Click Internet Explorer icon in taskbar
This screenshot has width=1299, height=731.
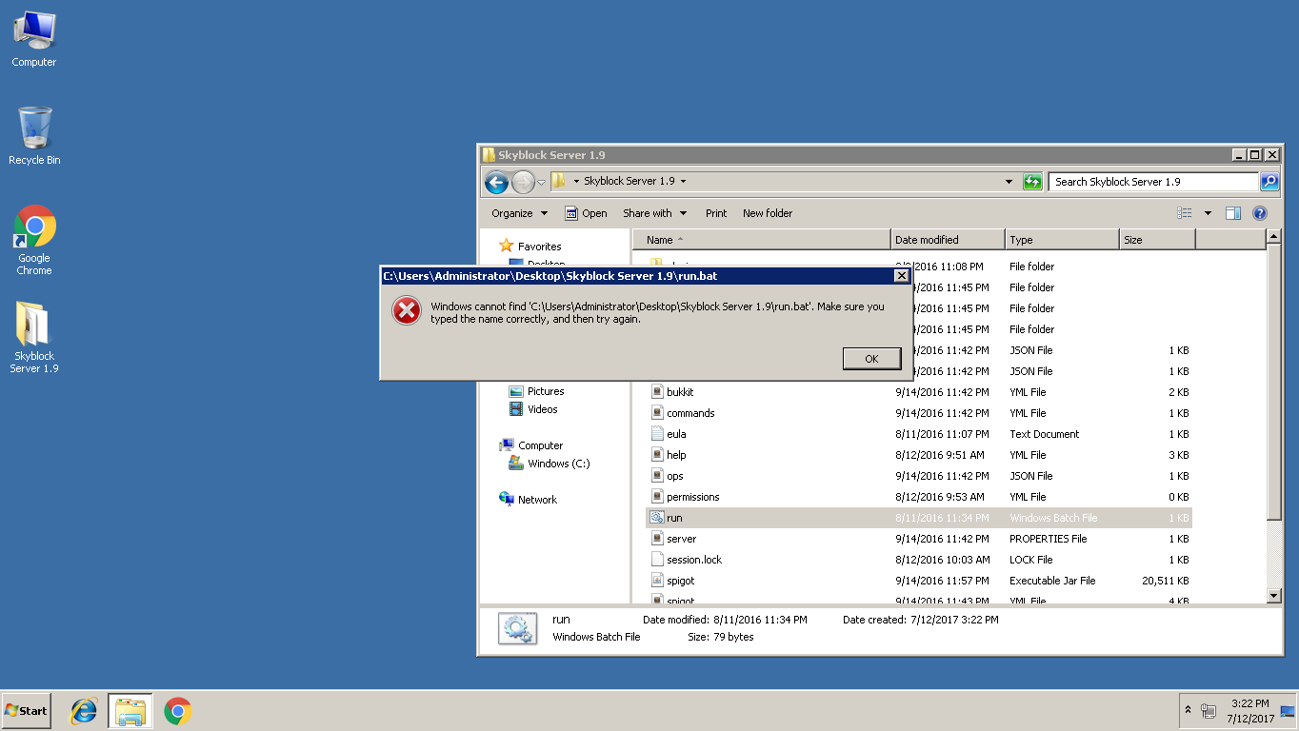(x=84, y=711)
